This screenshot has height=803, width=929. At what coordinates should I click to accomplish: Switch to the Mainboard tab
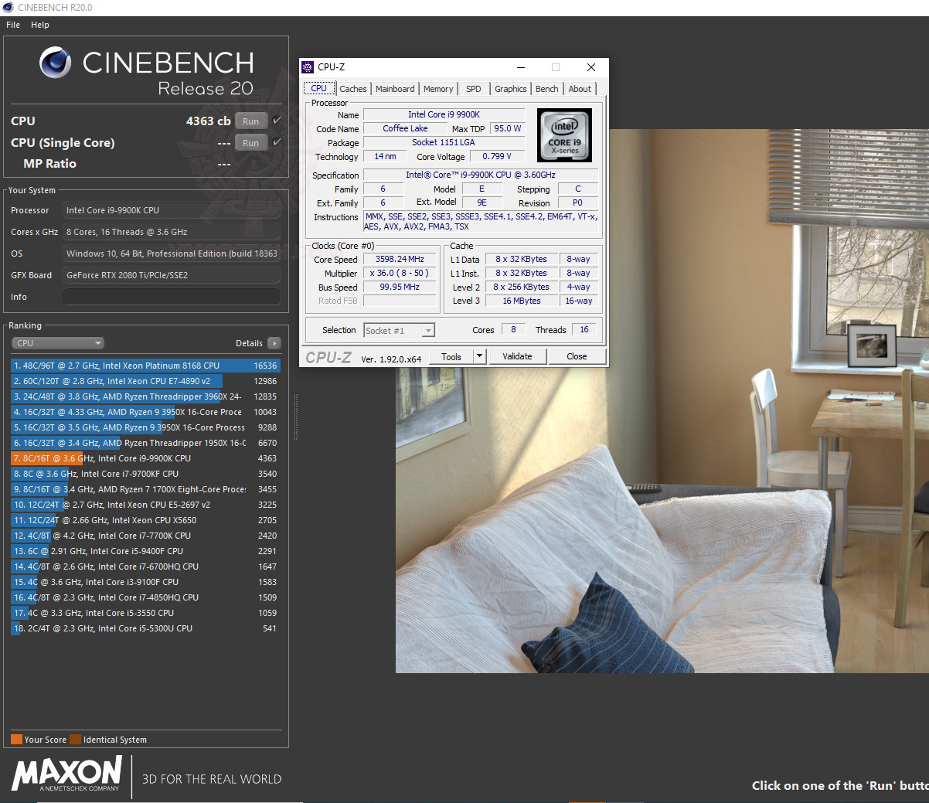395,89
